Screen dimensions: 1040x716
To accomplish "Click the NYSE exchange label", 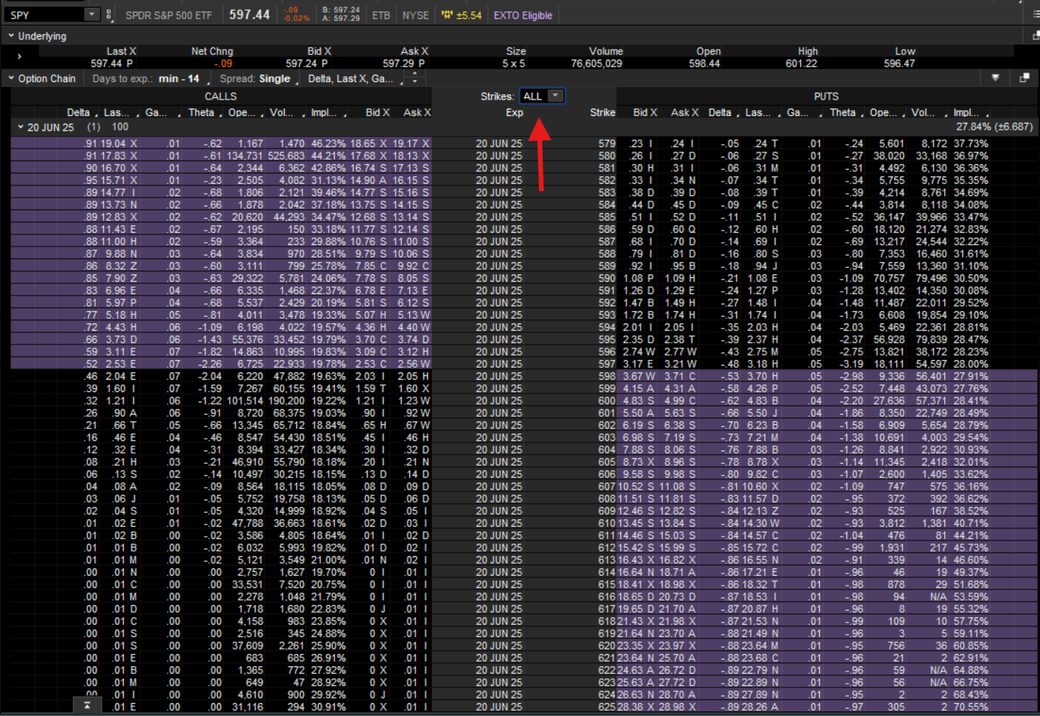I will point(415,15).
